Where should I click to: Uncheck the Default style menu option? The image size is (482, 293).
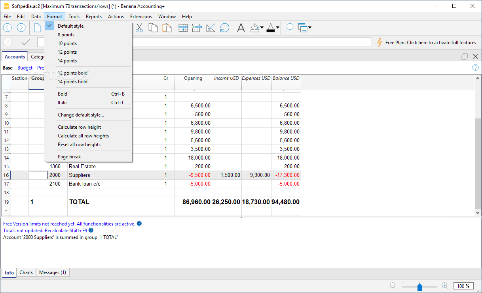pos(88,26)
